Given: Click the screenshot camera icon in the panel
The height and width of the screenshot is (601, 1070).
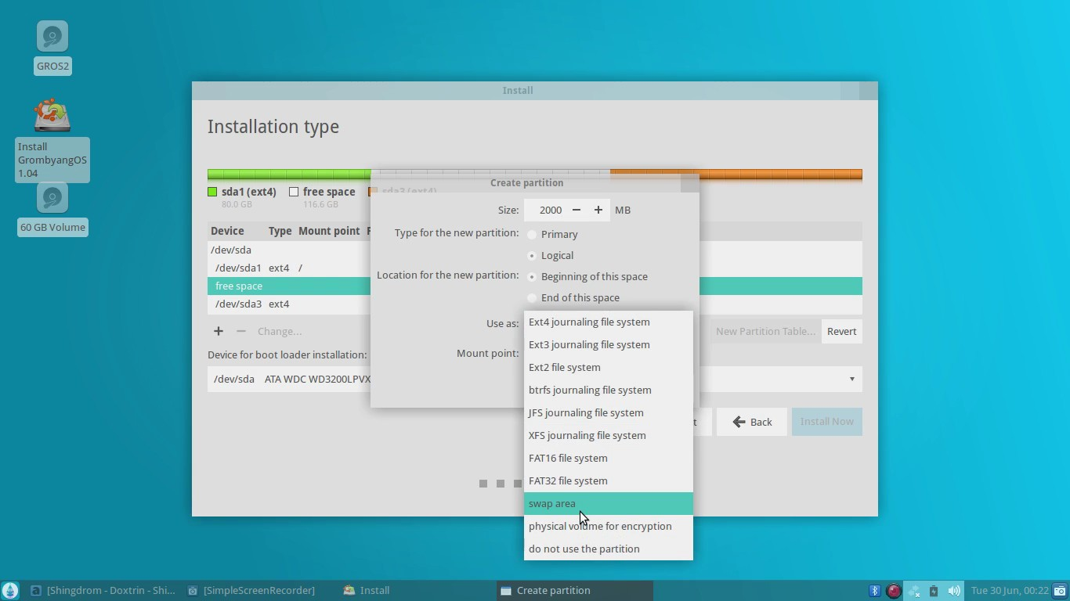Looking at the screenshot, I should click(1060, 591).
